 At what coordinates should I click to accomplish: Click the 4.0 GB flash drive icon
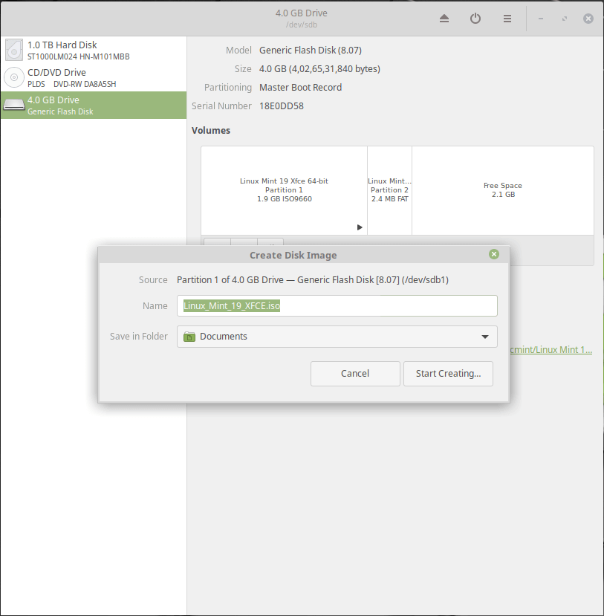click(x=14, y=106)
